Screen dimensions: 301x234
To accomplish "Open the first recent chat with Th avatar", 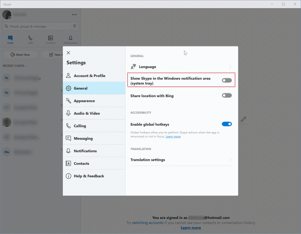I will tap(32, 78).
